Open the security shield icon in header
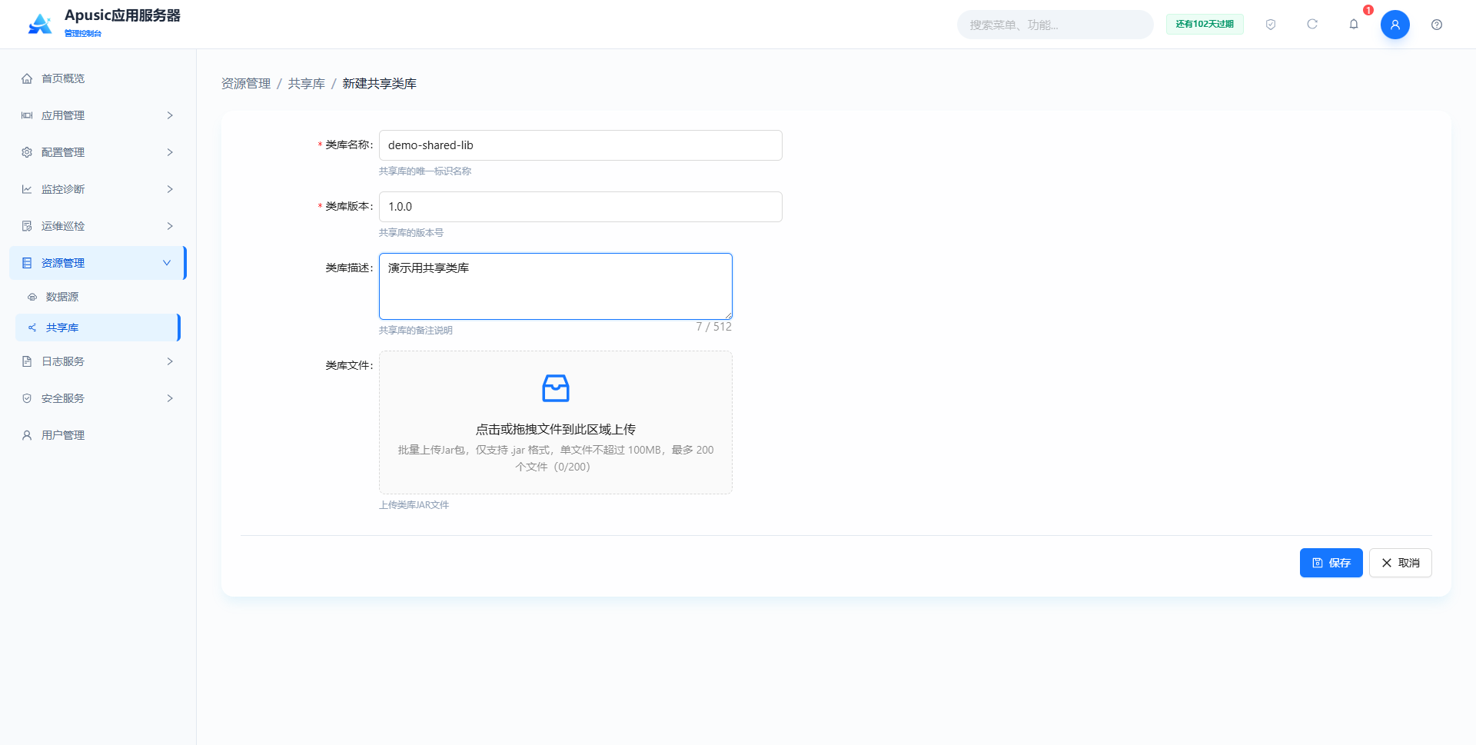1476x745 pixels. (1271, 25)
